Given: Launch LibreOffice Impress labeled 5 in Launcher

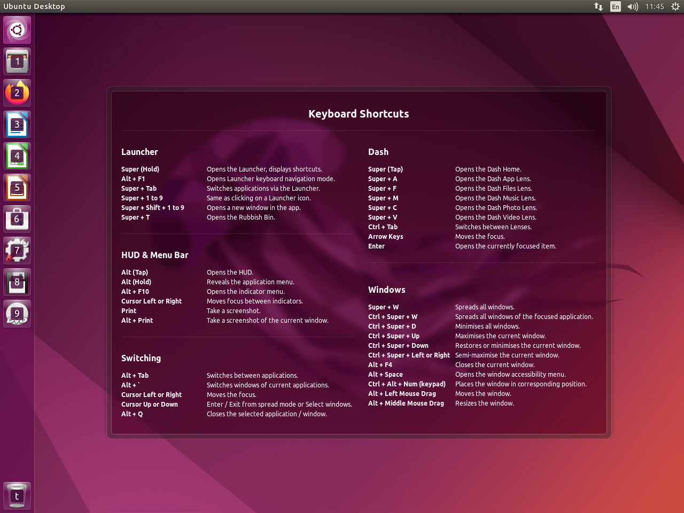Looking at the screenshot, I should coord(17,188).
